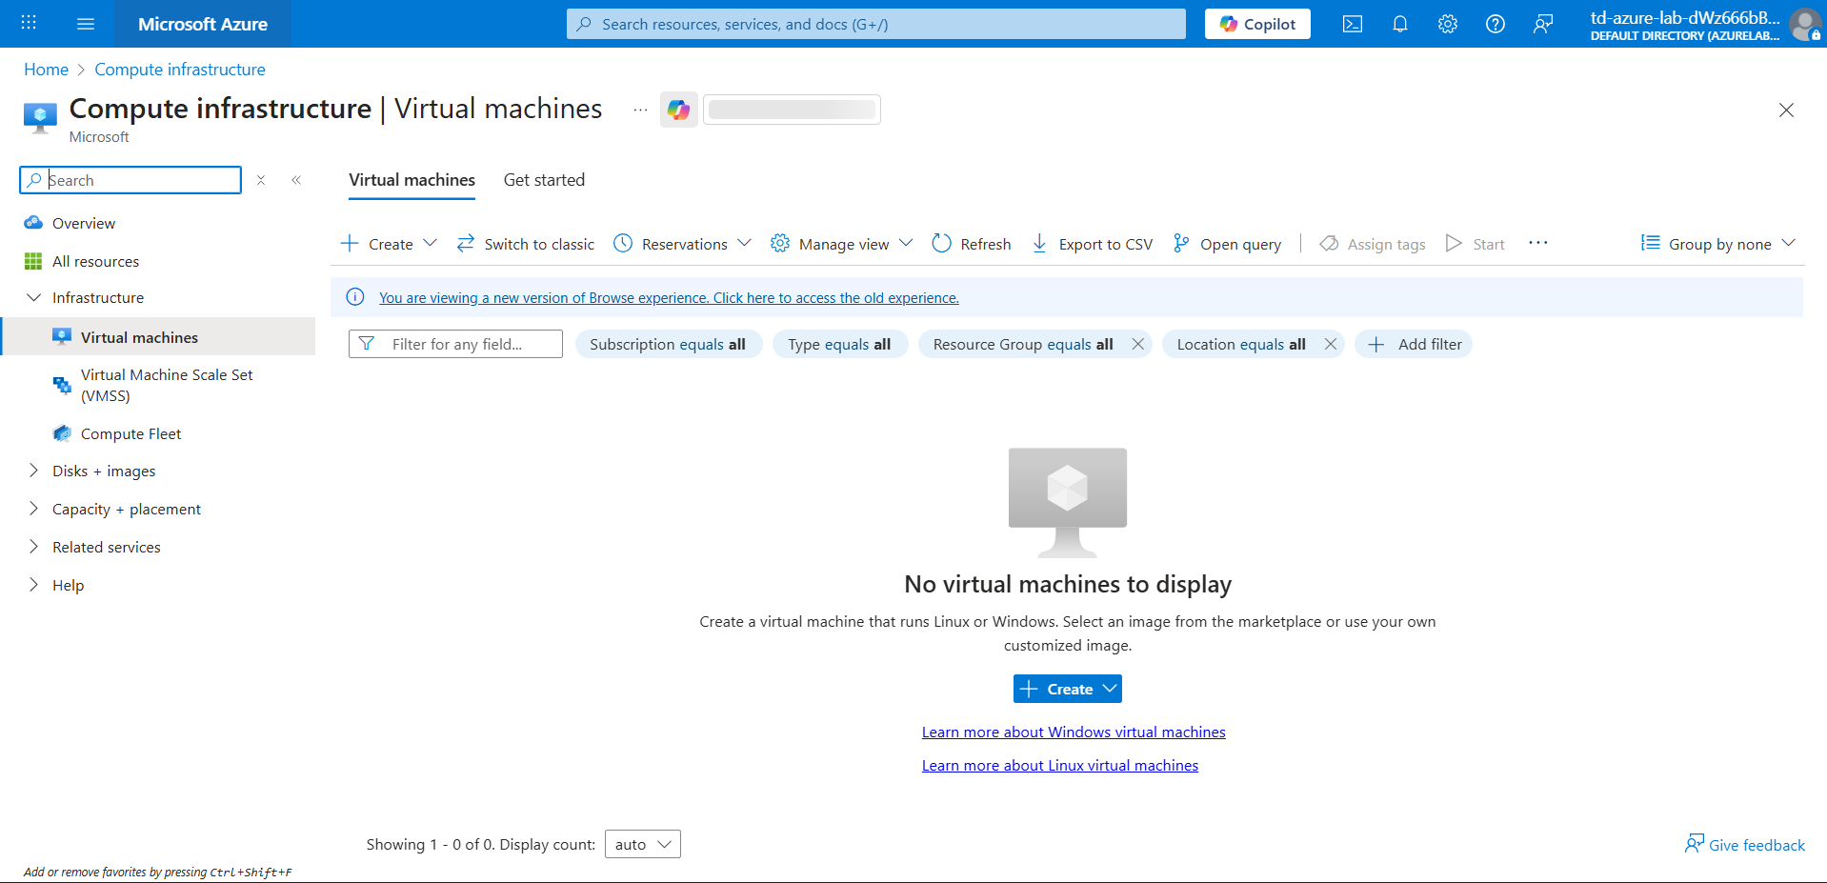Open the app launcher grid
1827x883 pixels.
tap(28, 22)
